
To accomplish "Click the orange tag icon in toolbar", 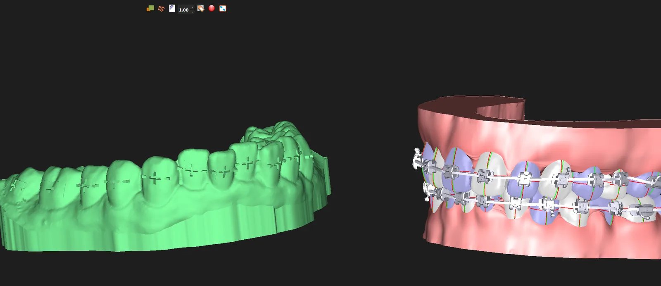I will 201,8.
